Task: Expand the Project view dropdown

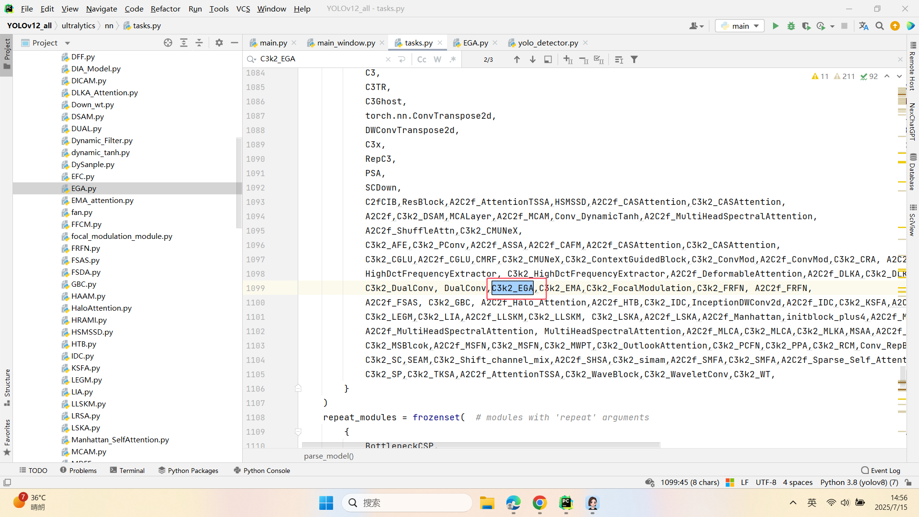Action: (x=67, y=43)
